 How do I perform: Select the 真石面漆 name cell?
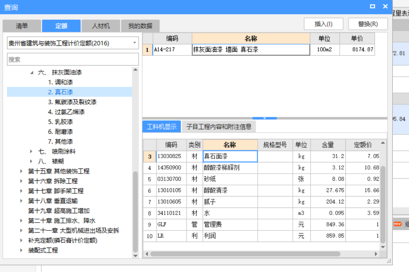(x=230, y=157)
